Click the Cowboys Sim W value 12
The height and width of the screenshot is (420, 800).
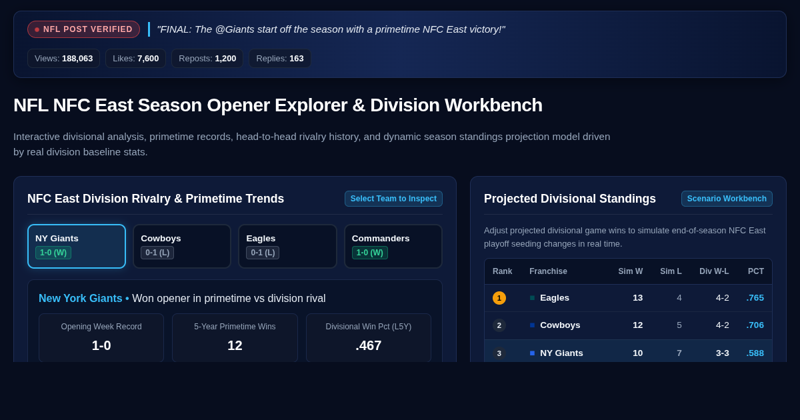tap(638, 325)
